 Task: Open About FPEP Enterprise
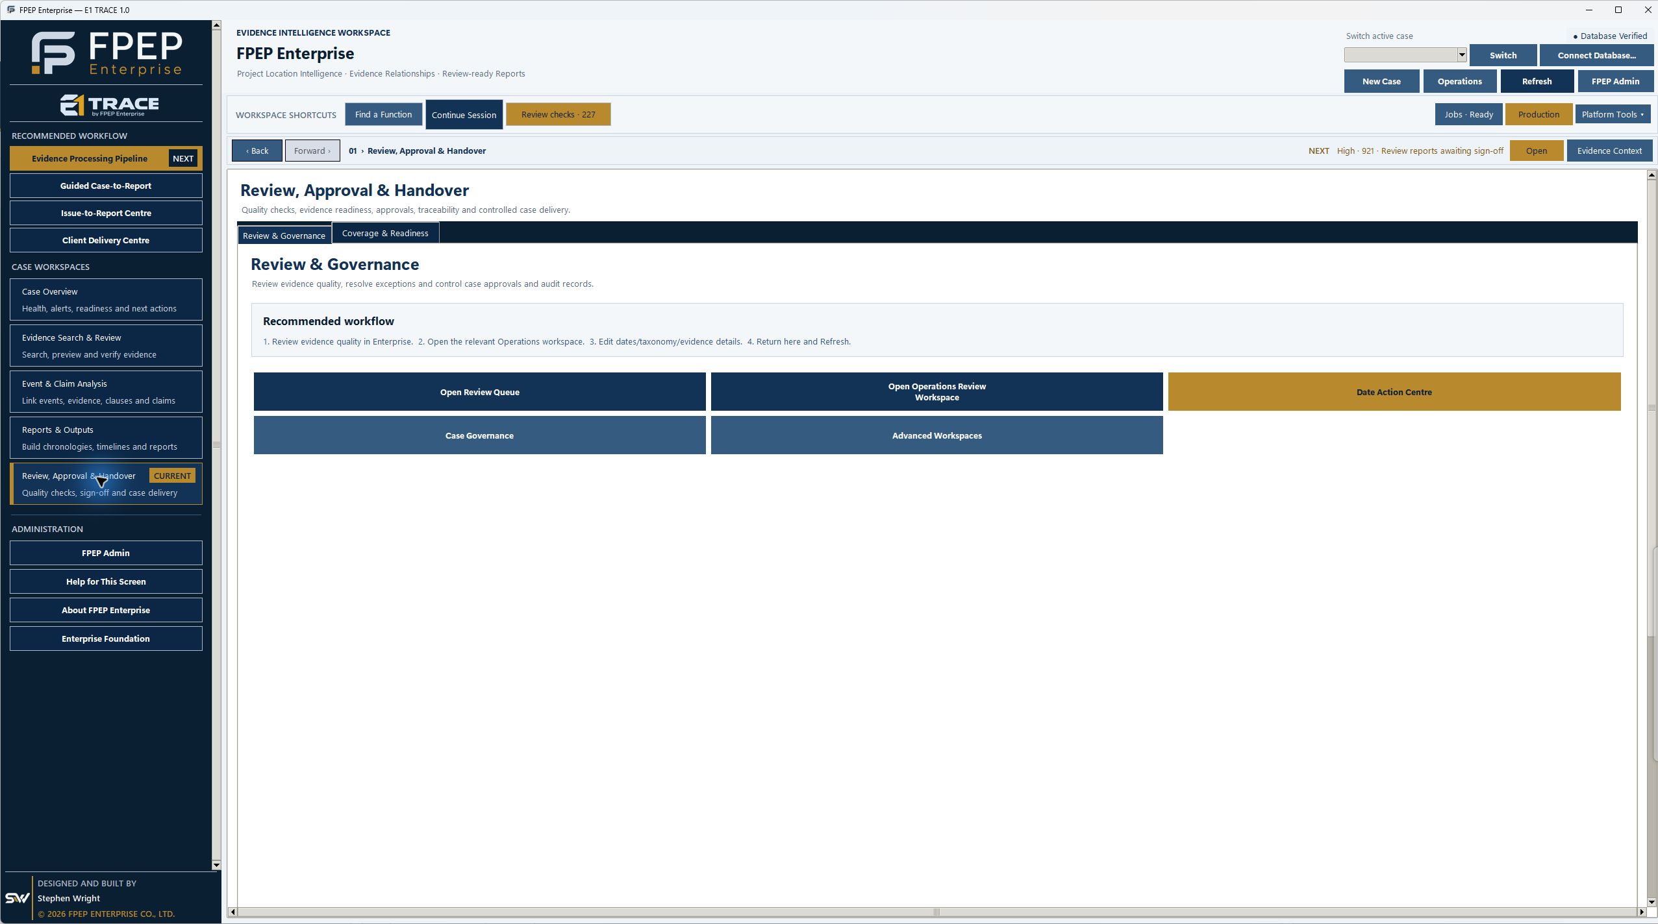[x=106, y=610]
